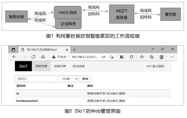Open the 发送消息 tab
Viewport: 187px width, 118px height.
click(78, 66)
